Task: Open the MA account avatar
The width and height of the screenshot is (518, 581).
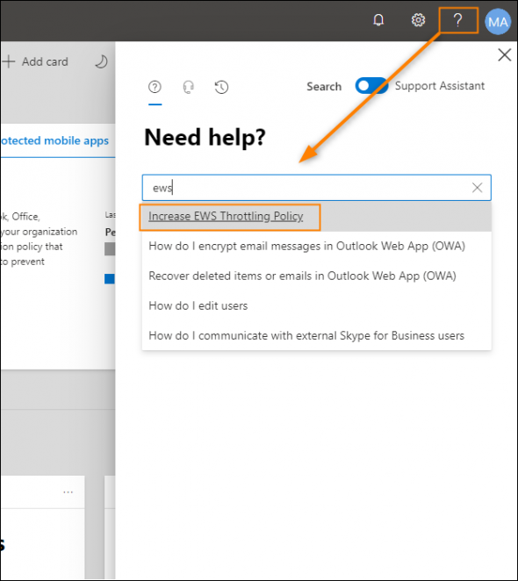Action: [x=498, y=22]
